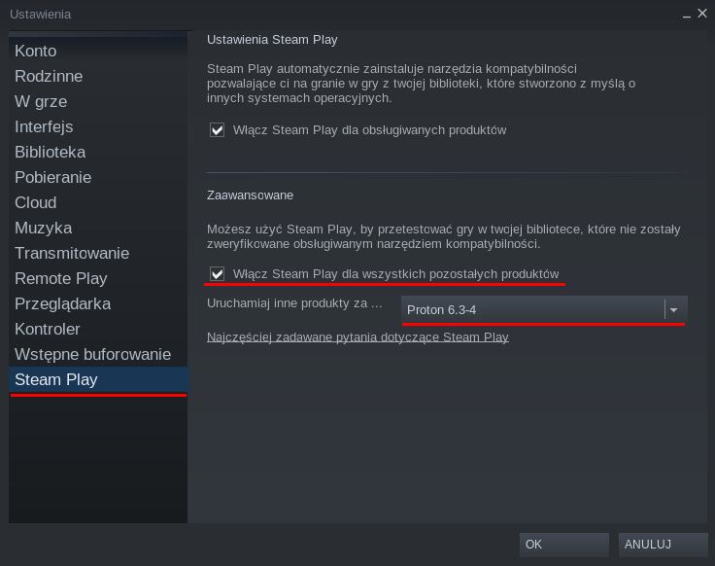715x566 pixels.
Task: Confirm settings with the OK button
Action: (564, 545)
